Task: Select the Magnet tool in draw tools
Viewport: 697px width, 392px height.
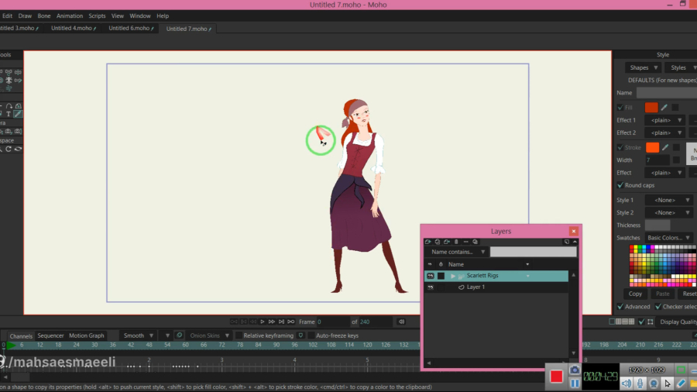Action: point(18,106)
